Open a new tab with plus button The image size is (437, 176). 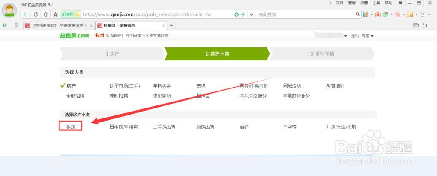(x=171, y=26)
